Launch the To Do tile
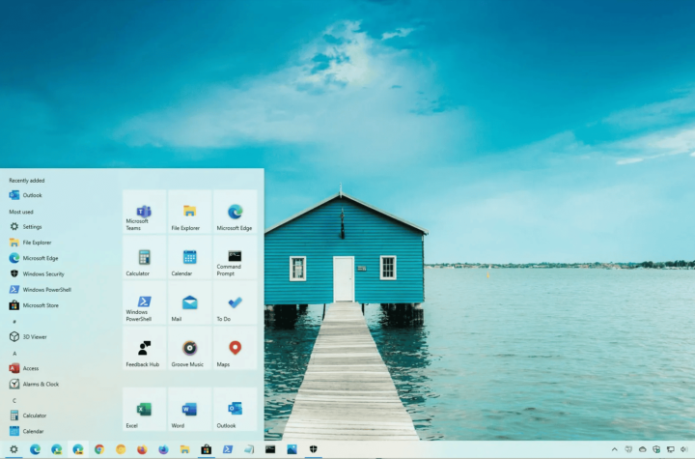This screenshot has height=459, width=695. point(235,305)
